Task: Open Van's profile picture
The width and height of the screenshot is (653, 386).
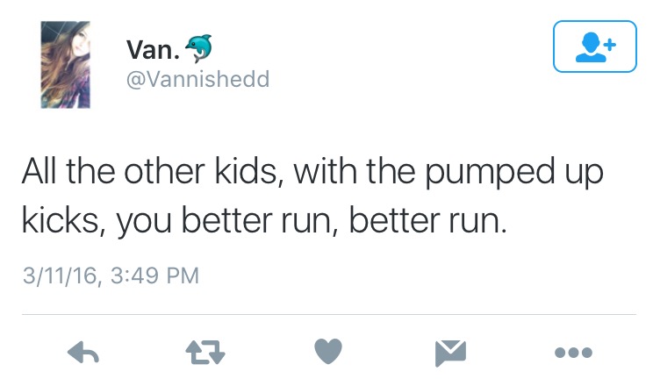Action: pyautogui.click(x=66, y=65)
